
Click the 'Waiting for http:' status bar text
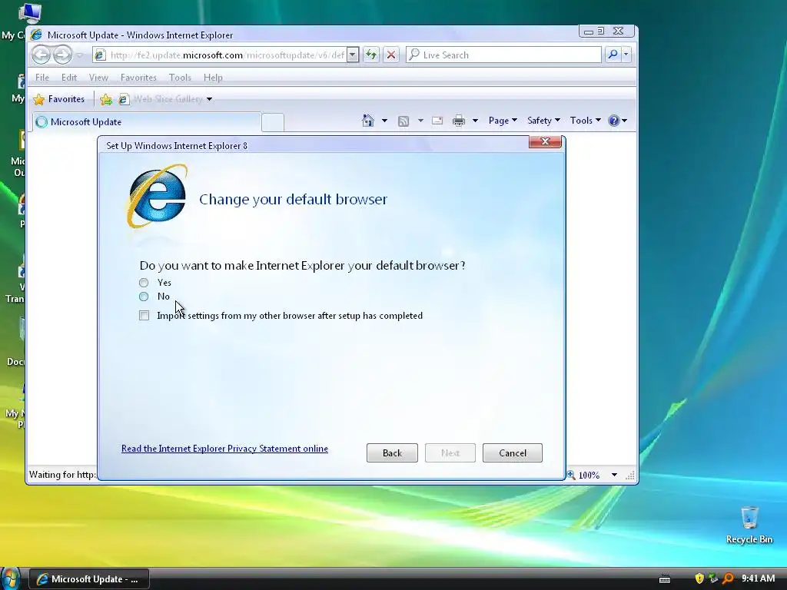tap(62, 475)
